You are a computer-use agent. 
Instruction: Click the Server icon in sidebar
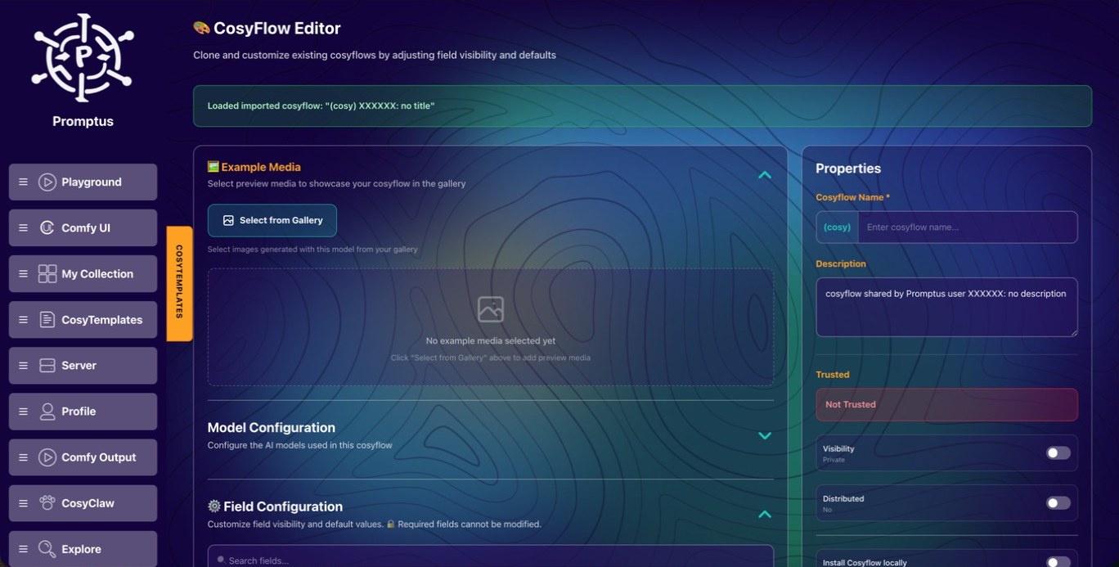[x=47, y=366]
